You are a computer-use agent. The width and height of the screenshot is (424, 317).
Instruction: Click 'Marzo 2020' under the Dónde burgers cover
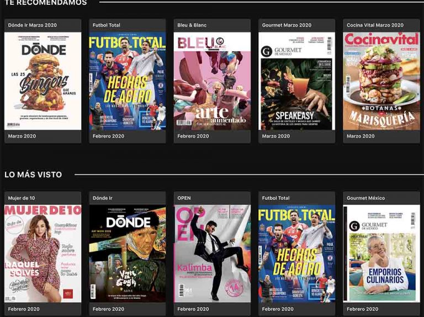(22, 136)
